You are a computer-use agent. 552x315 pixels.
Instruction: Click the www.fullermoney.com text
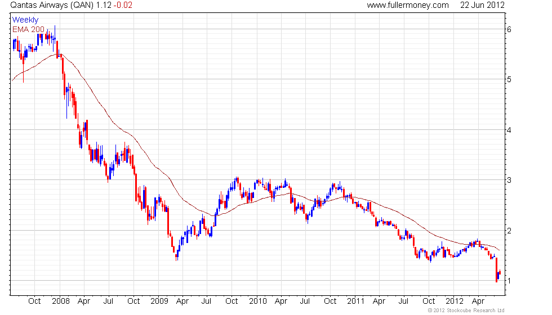point(408,5)
